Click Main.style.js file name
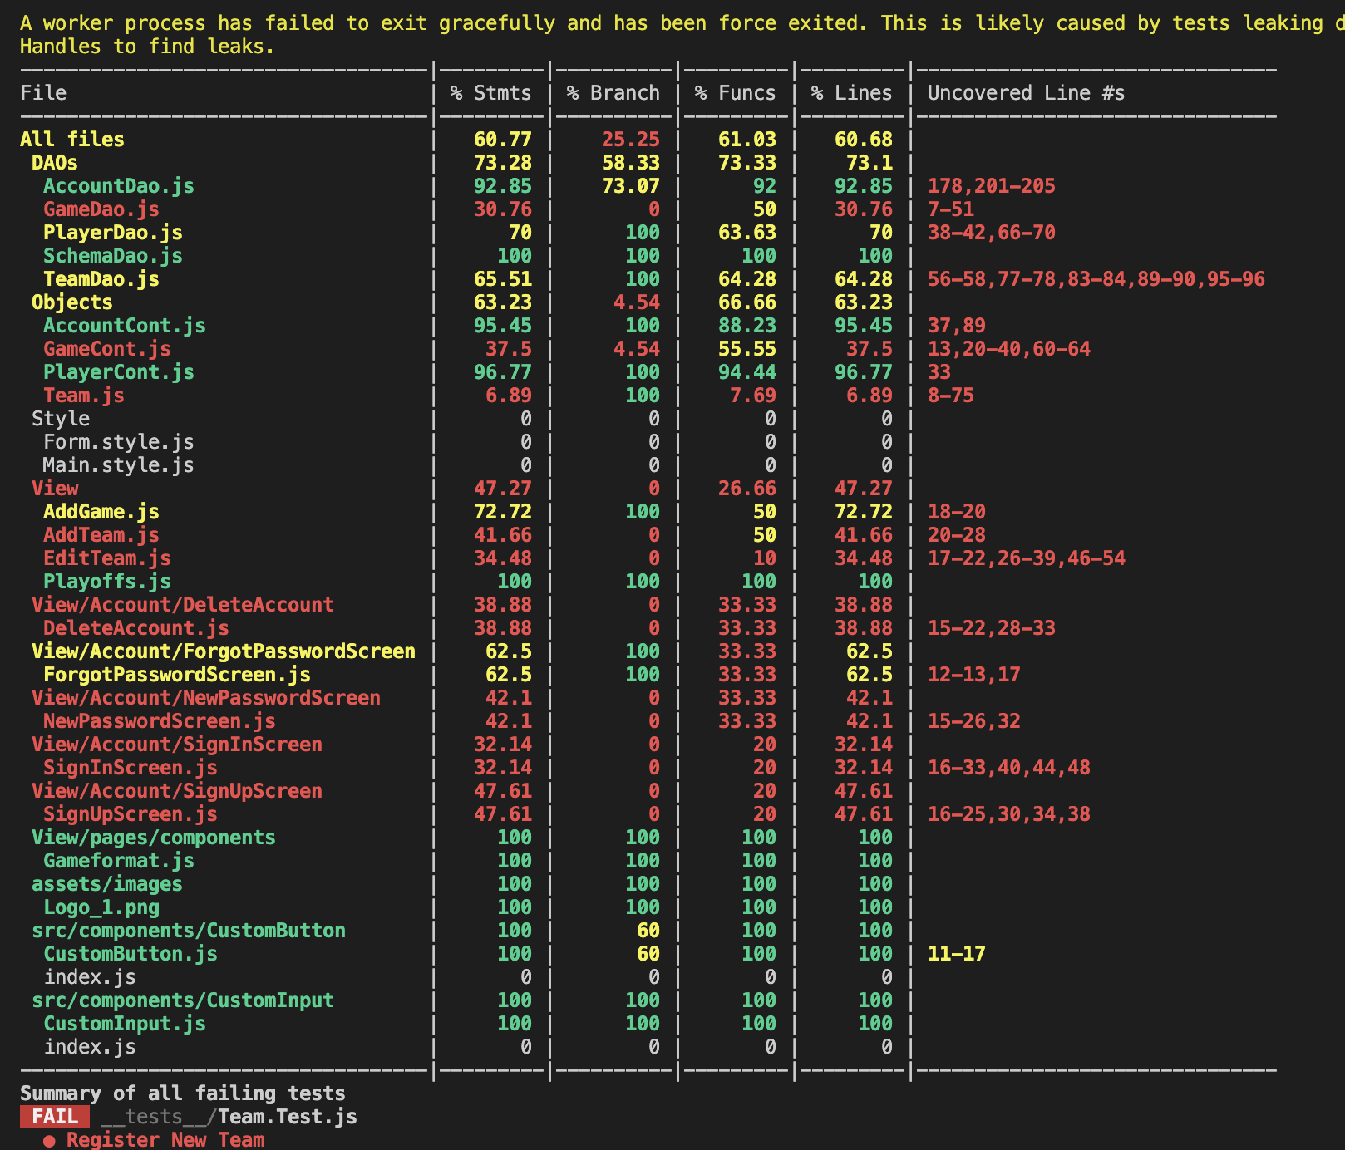The height and width of the screenshot is (1150, 1345). (x=119, y=465)
